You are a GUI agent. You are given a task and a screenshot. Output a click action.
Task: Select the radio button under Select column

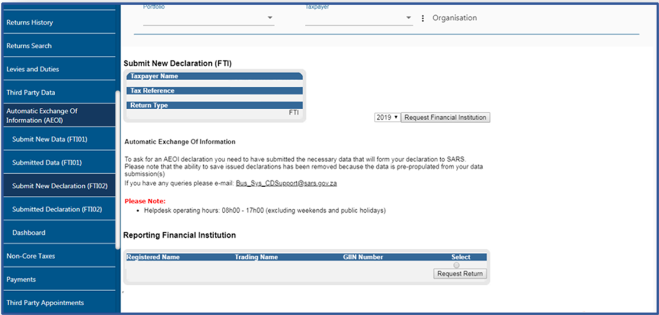(456, 265)
